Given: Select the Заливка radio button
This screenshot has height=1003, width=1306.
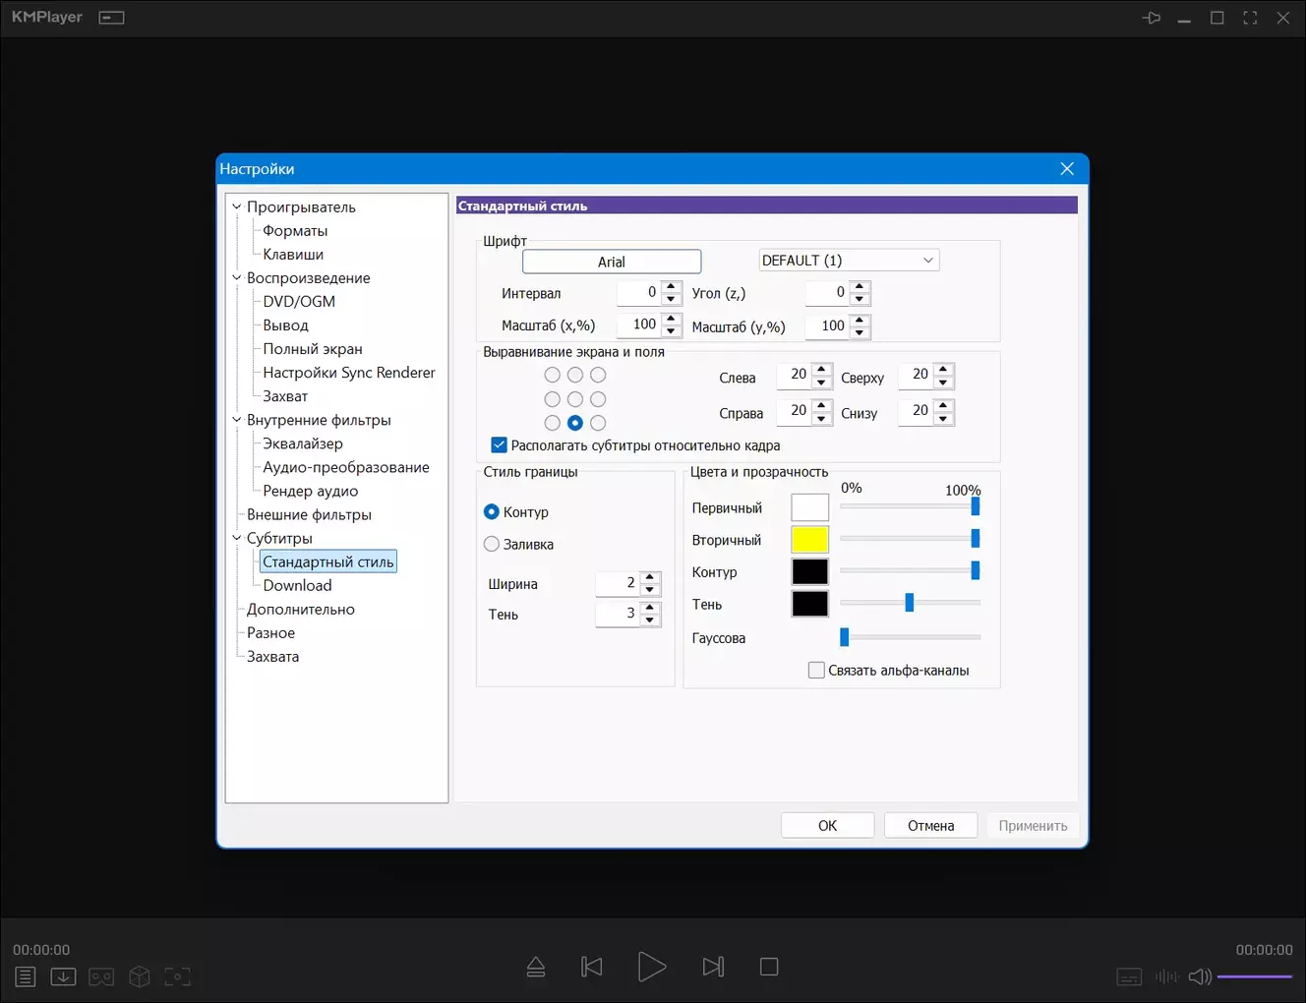Looking at the screenshot, I should pyautogui.click(x=492, y=544).
